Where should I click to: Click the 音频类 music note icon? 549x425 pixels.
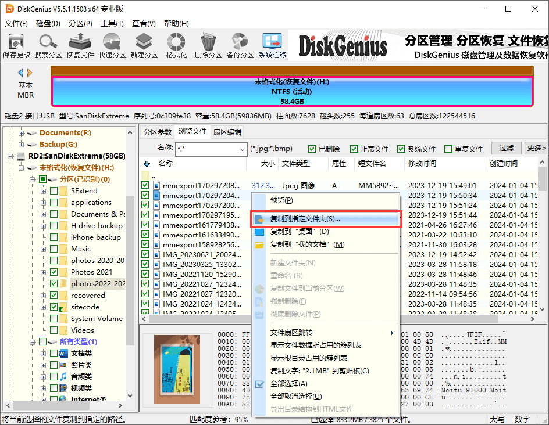pos(63,376)
